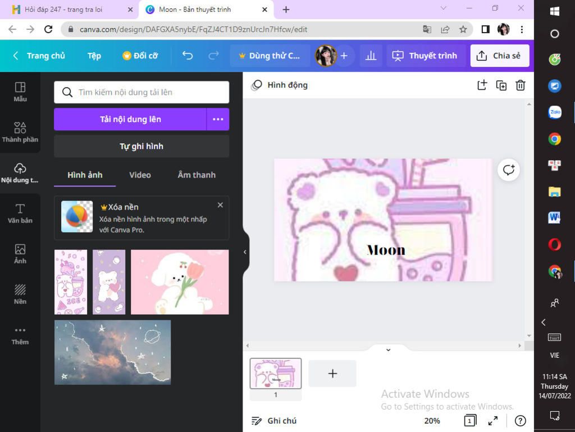The width and height of the screenshot is (575, 432).
Task: Show more options with Thêm
Action: coord(20,335)
